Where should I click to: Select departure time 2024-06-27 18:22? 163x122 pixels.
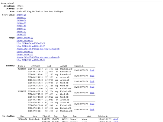(35, 97)
